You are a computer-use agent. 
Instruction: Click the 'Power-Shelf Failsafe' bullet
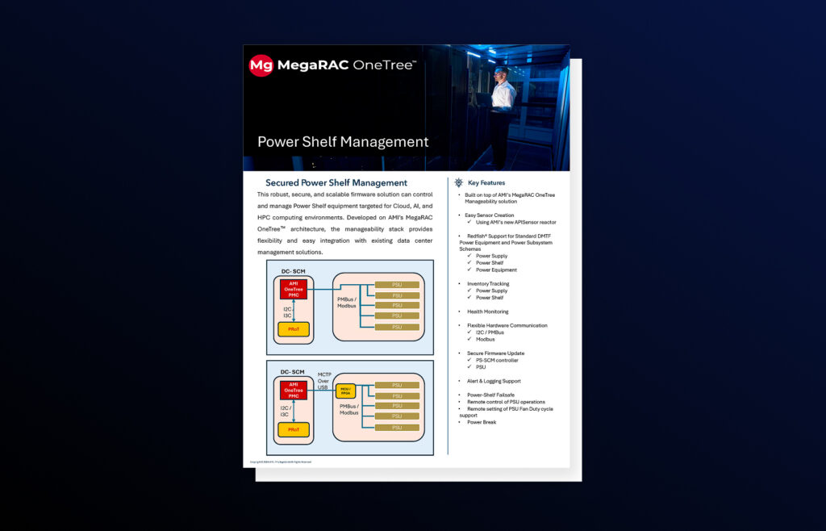[490, 395]
